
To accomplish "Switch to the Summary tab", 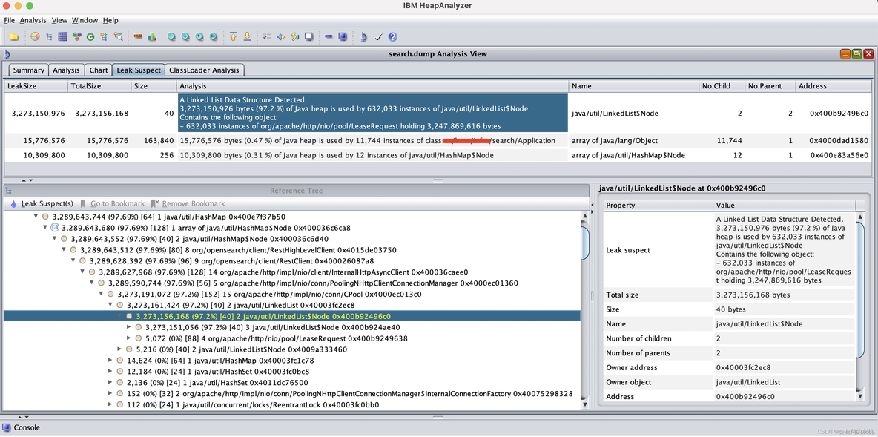I will point(28,70).
